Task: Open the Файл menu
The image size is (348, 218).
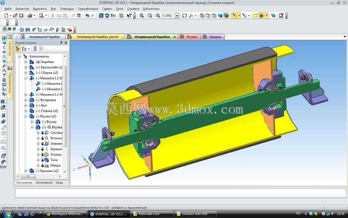Action: pos(8,9)
